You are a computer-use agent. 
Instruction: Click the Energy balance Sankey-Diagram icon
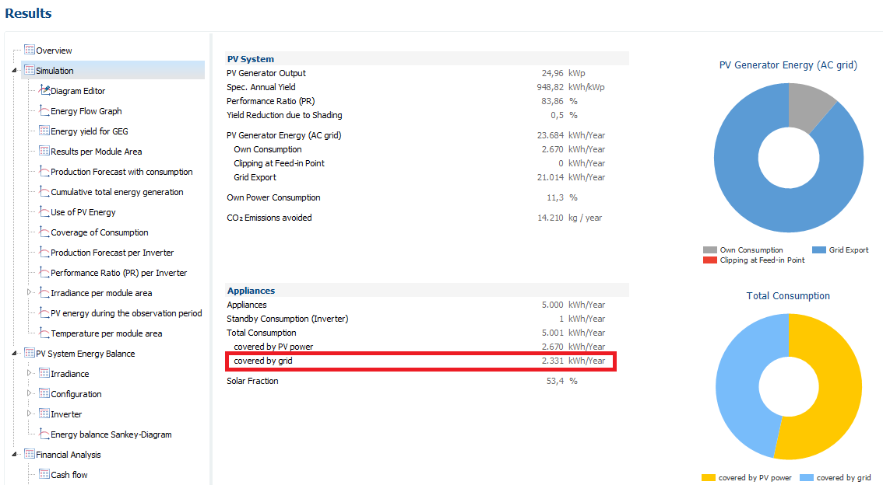click(x=44, y=434)
